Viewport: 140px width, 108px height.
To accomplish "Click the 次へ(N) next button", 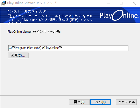I will [100, 102].
